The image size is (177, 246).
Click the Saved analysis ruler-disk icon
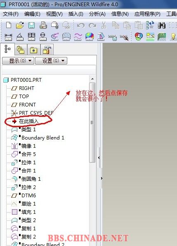coord(112,38)
